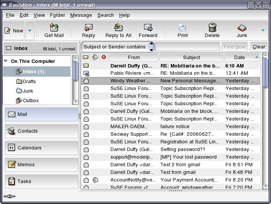Sort by the attachment column header
Image resolution: width=271 pixels, height=204 pixels.
point(95,58)
